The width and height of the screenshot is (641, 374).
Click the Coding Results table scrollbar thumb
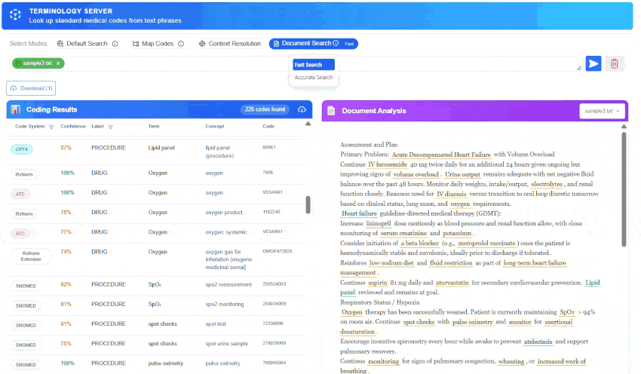[x=307, y=205]
